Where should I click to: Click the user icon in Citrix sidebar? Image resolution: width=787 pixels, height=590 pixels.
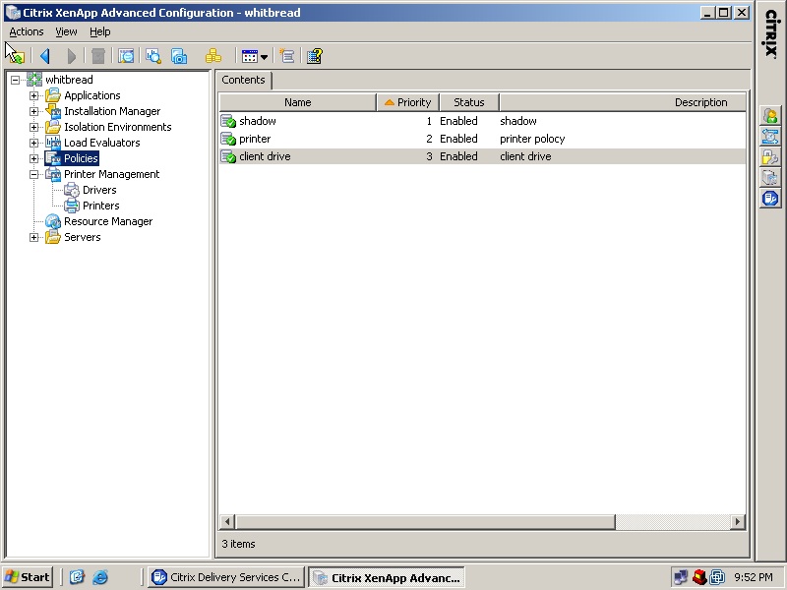(x=770, y=116)
